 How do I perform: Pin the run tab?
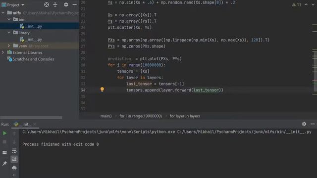pyautogui.click(x=4, y=163)
